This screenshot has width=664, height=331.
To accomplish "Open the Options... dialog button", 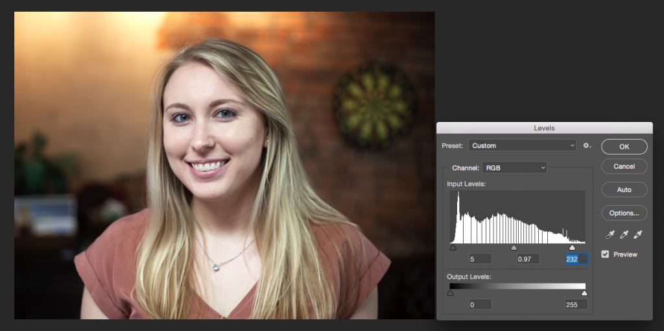I will pyautogui.click(x=624, y=213).
